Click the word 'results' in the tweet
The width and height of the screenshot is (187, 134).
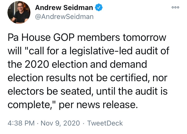click(x=61, y=78)
